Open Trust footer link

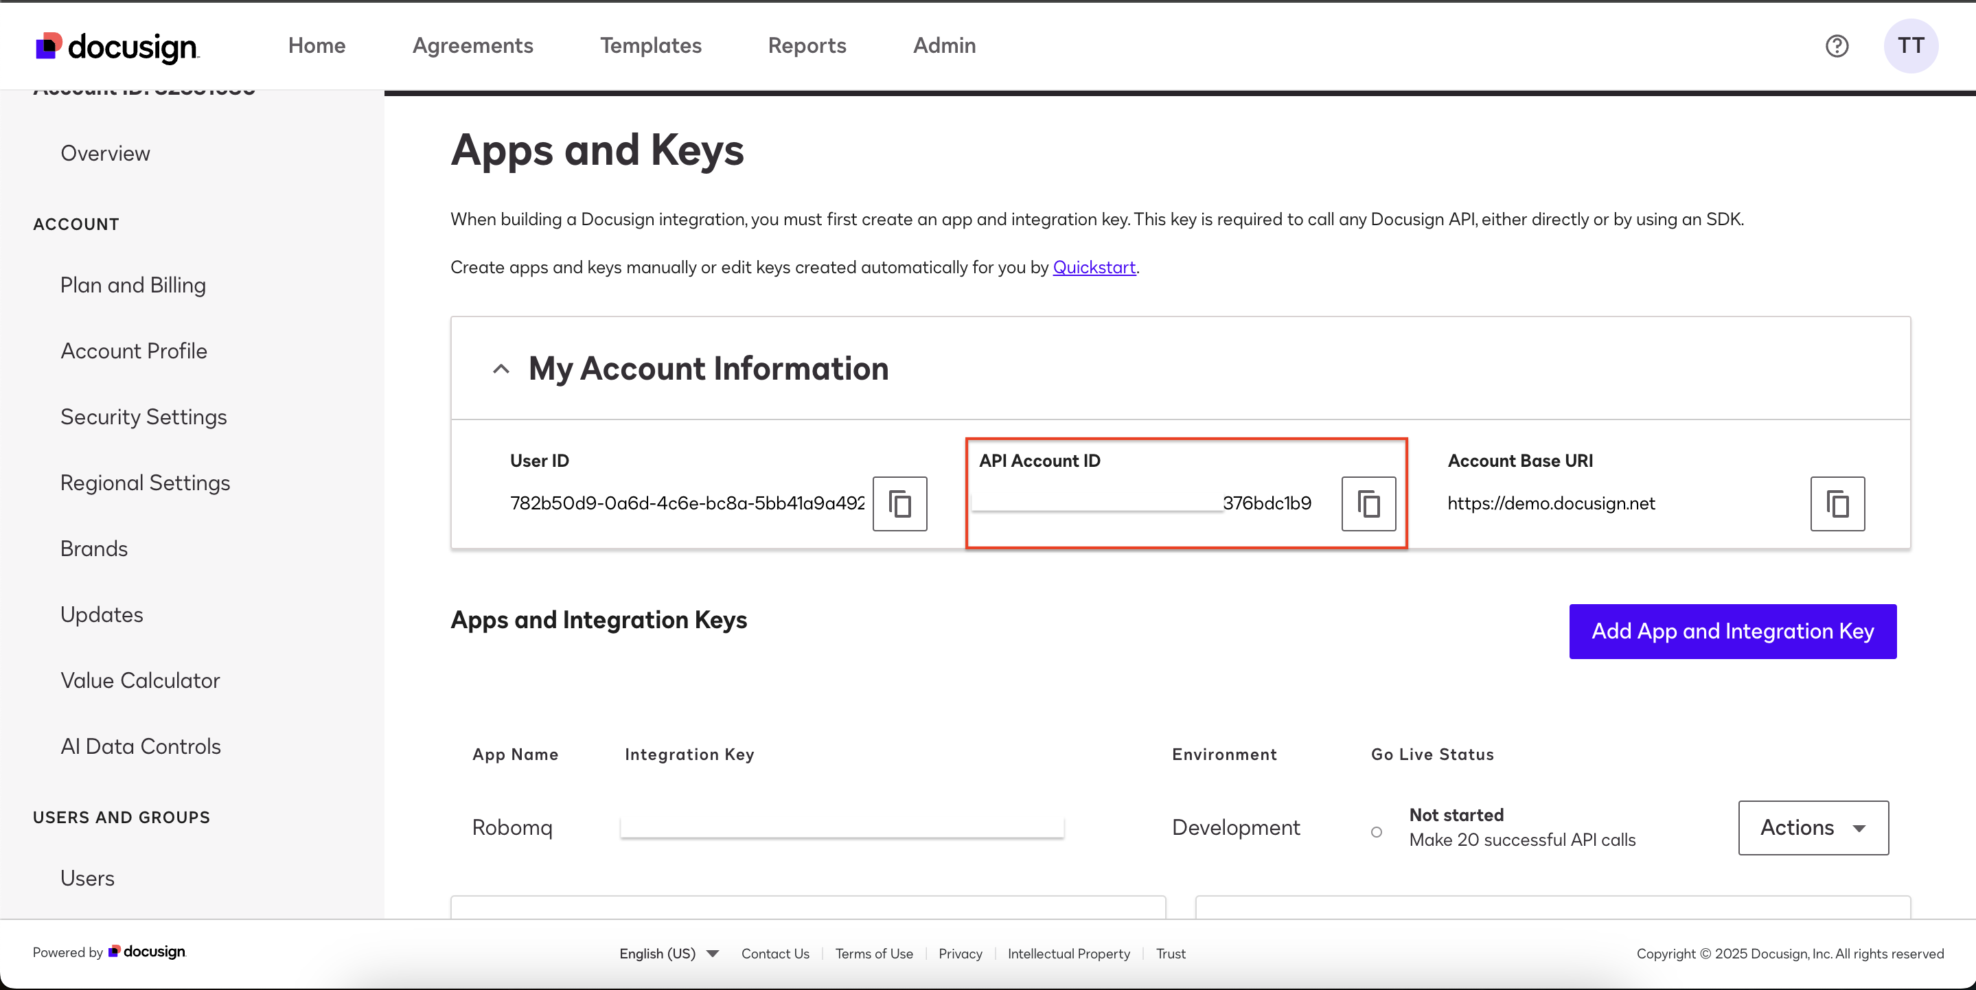[x=1171, y=953]
